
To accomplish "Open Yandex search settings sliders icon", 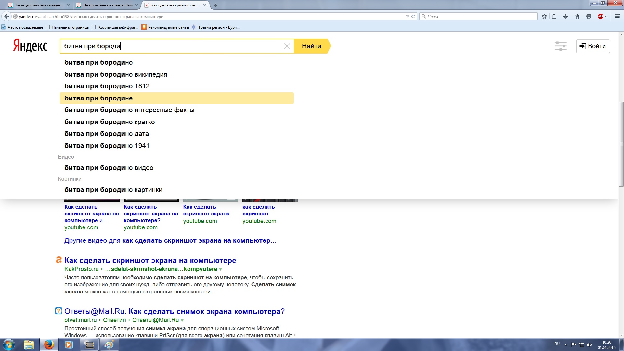I will 561,46.
